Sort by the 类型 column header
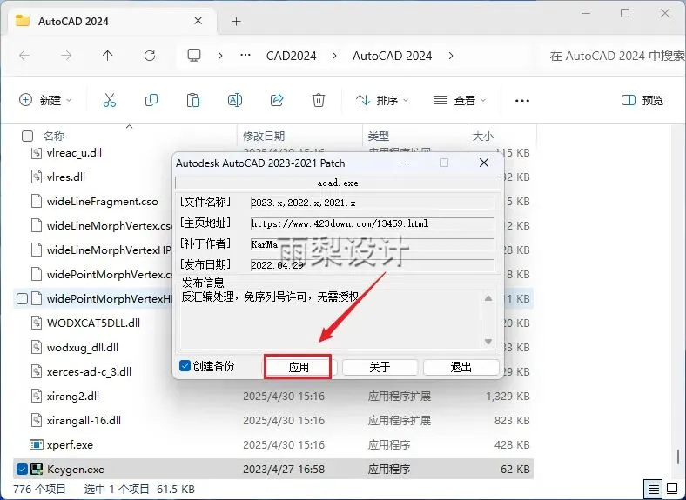The image size is (686, 500). (x=379, y=137)
